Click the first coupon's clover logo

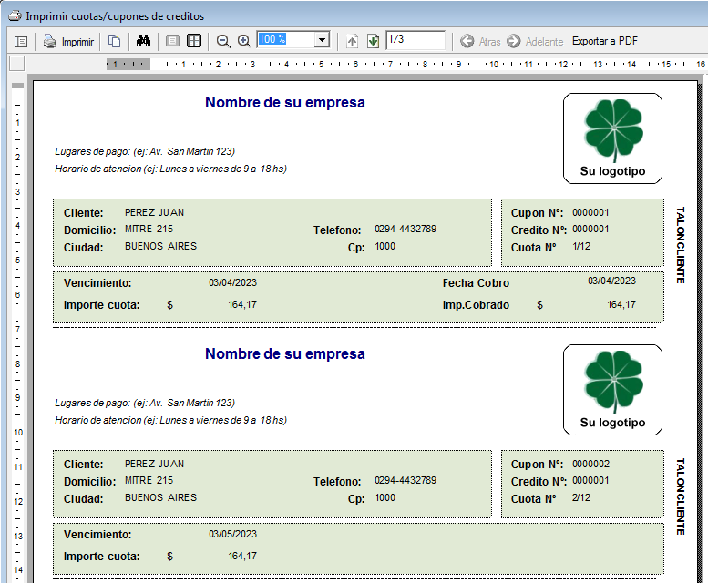(612, 130)
